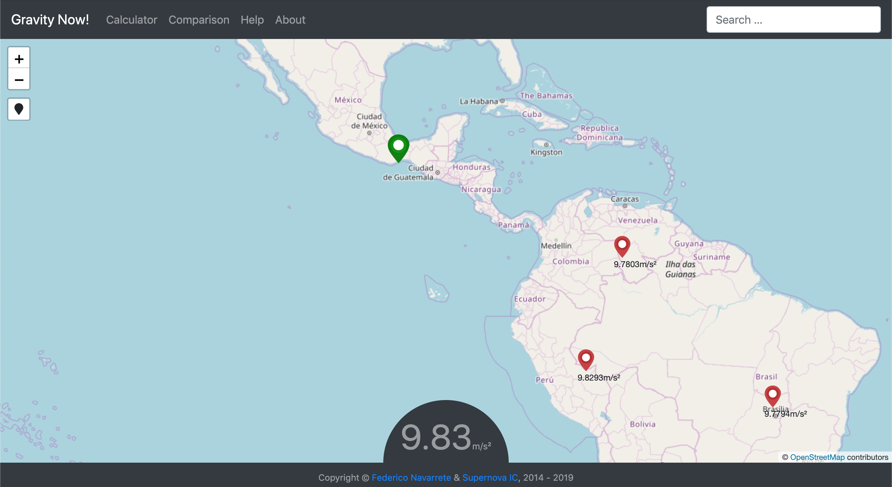Viewport: 892px width, 487px height.
Task: Open the About page
Action: 290,20
